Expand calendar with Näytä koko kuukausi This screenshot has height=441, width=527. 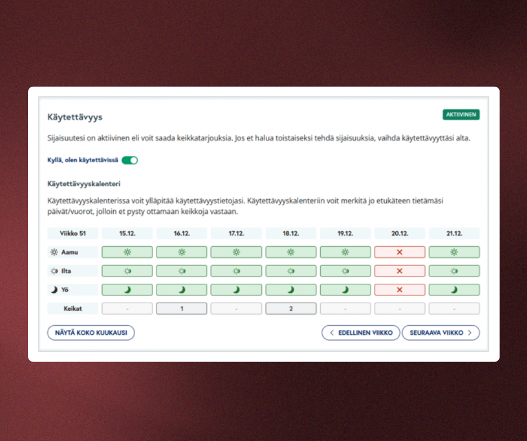(91, 332)
